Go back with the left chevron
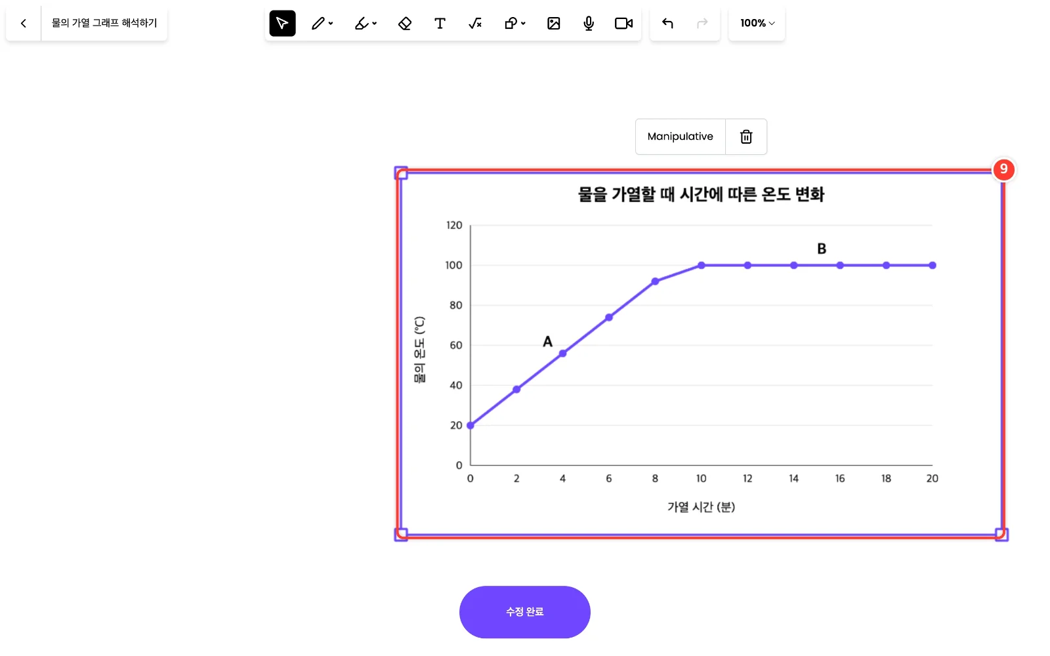1050x656 pixels. (24, 23)
